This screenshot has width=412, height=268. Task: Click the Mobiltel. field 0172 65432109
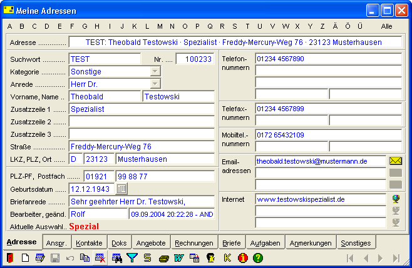(x=329, y=135)
